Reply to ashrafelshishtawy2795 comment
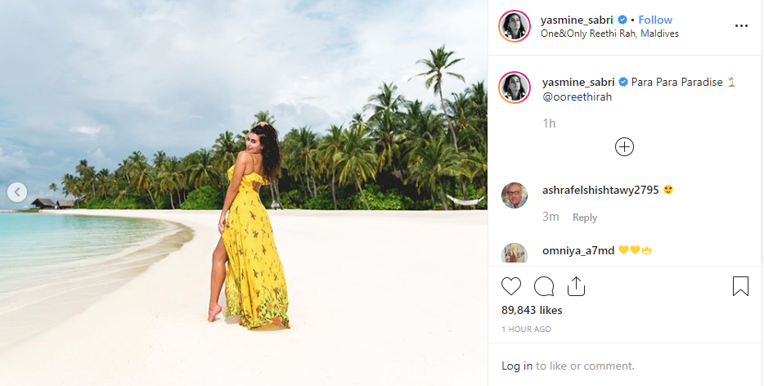The width and height of the screenshot is (764, 386). (x=585, y=218)
